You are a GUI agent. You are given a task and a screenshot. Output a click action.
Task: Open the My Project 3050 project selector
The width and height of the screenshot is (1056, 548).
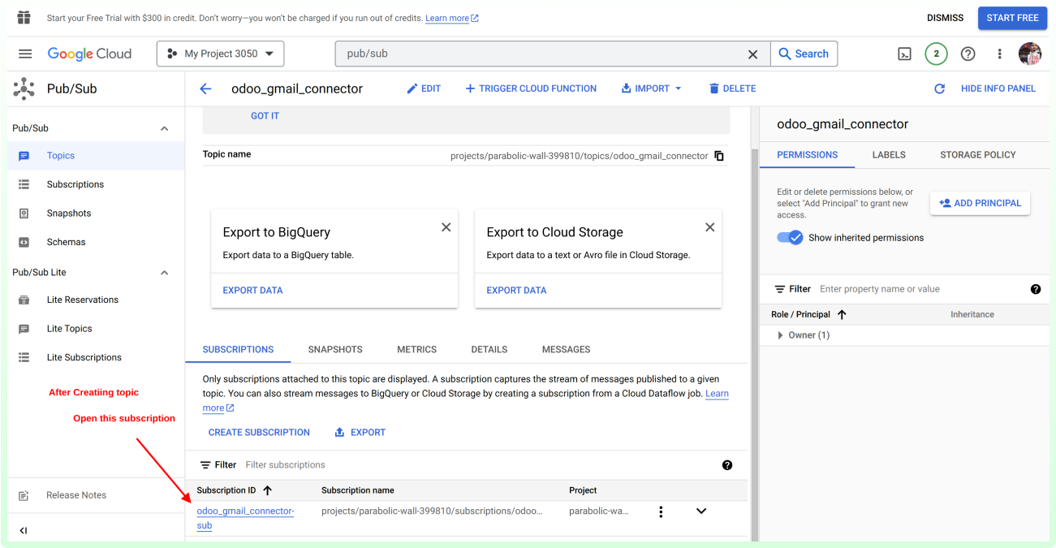click(220, 54)
